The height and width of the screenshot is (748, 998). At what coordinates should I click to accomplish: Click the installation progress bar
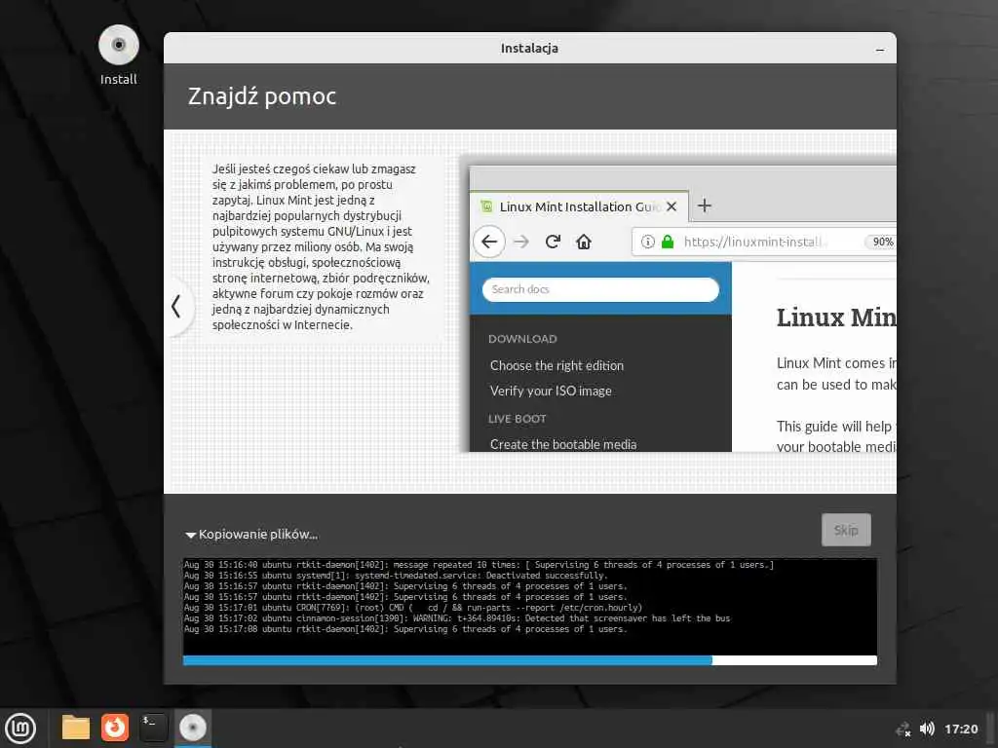(x=529, y=661)
